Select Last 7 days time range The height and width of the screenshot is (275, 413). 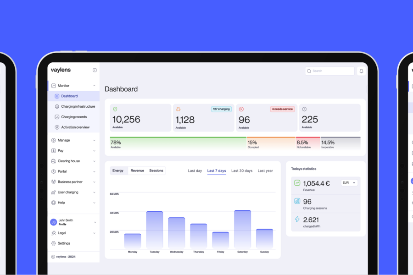coord(217,171)
